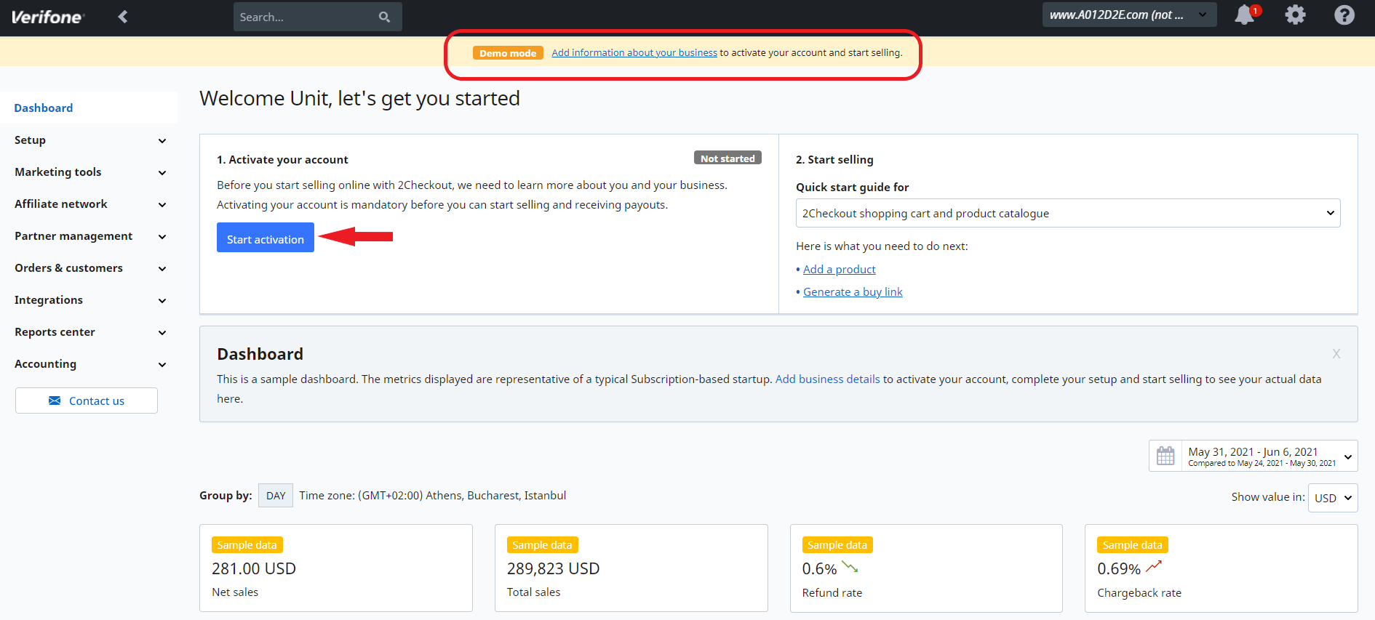Expand the Partner management menu
The width and height of the screenshot is (1375, 620).
[90, 236]
